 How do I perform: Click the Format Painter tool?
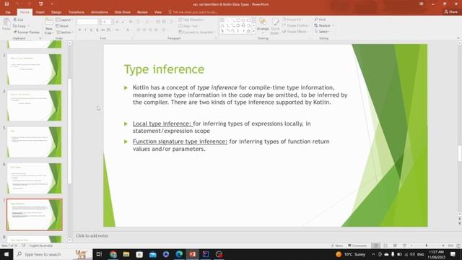pyautogui.click(x=27, y=32)
